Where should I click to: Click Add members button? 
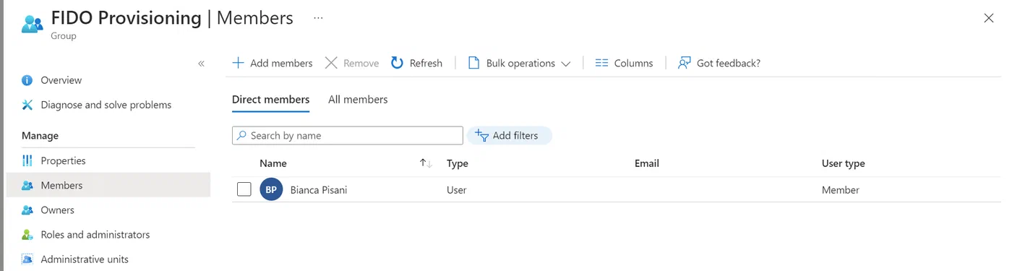coord(273,63)
